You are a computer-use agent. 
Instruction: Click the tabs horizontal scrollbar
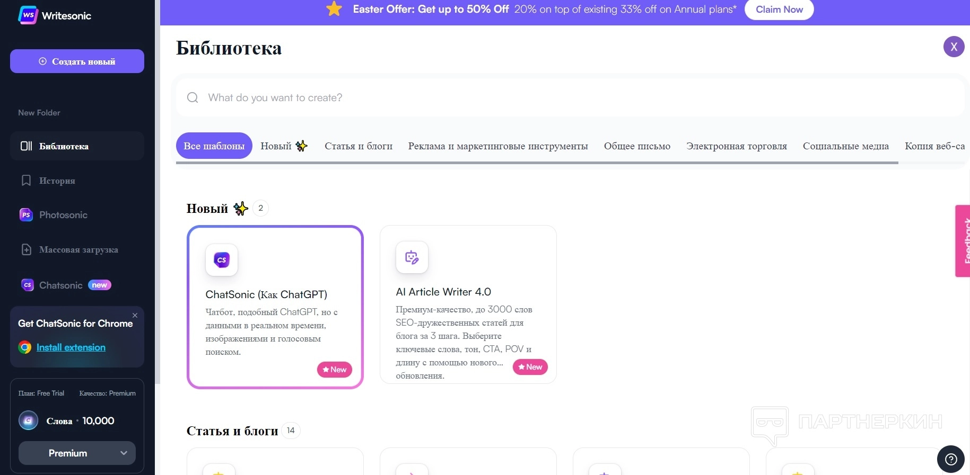click(x=537, y=163)
